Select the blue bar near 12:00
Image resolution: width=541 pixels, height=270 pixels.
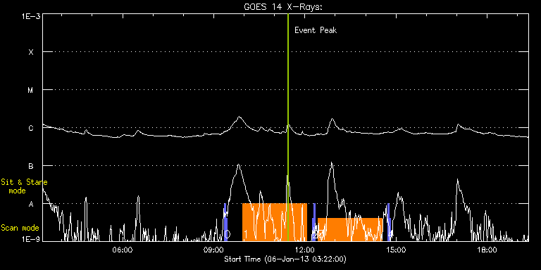314,222
